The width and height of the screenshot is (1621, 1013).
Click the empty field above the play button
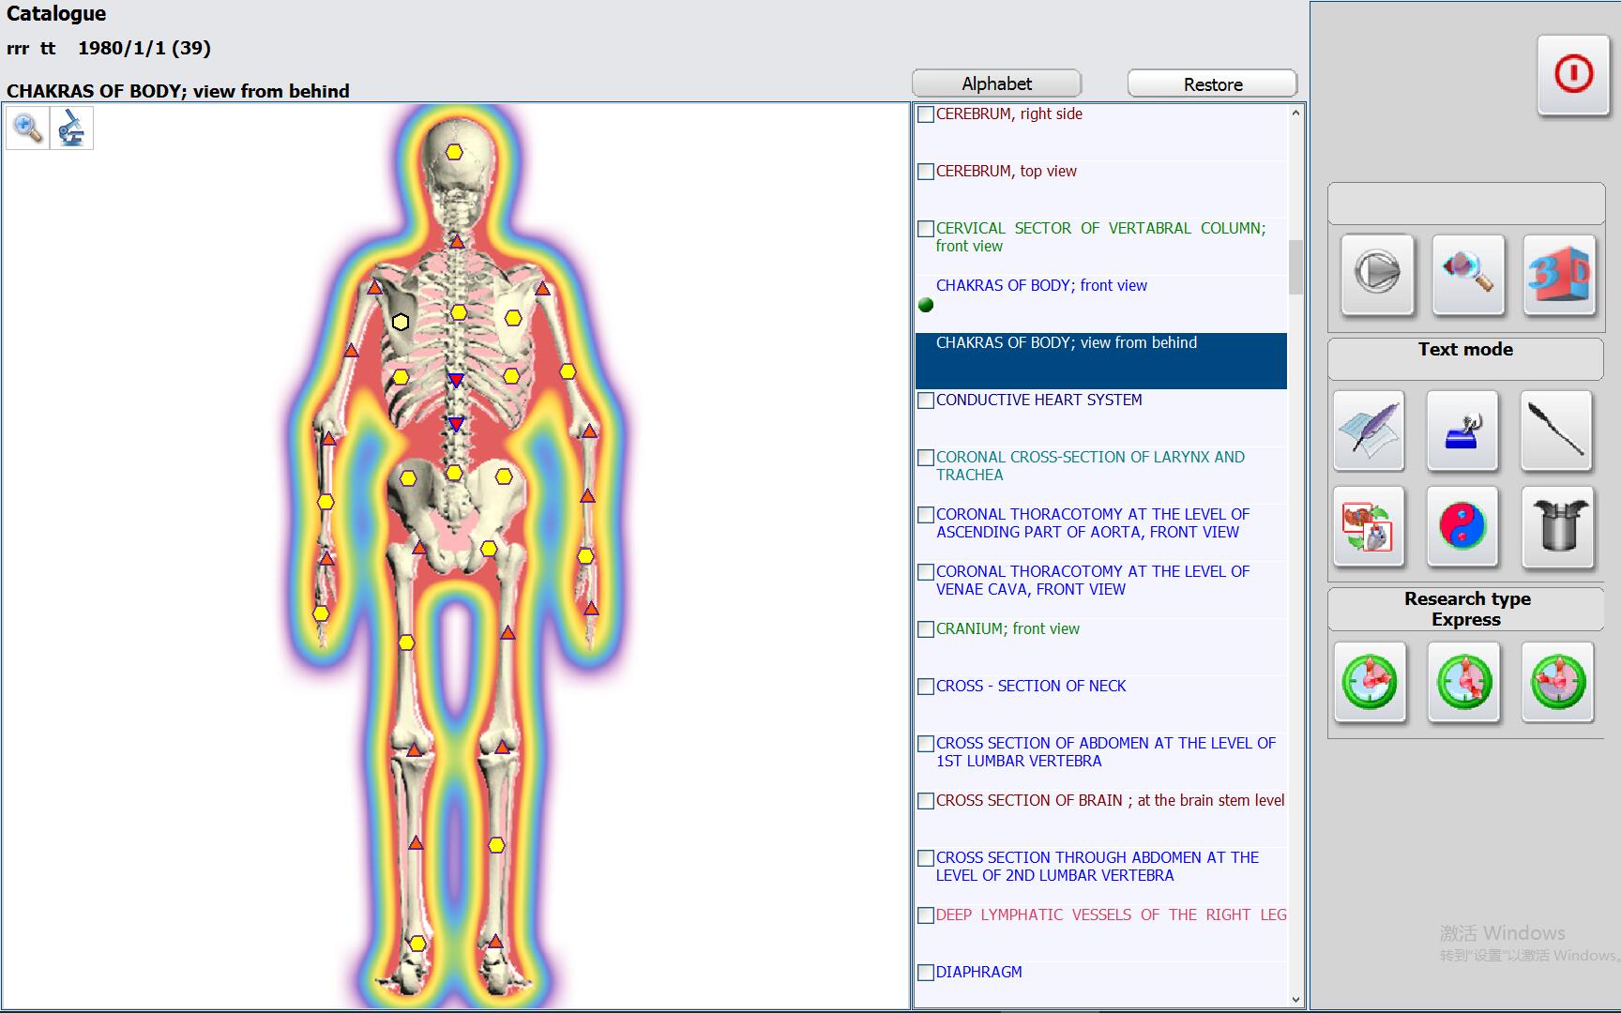pos(1465,204)
